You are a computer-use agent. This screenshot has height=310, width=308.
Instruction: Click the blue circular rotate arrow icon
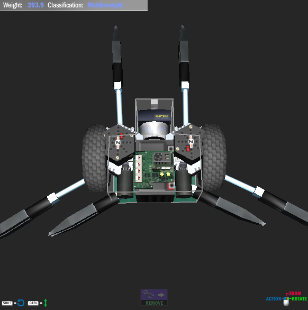(x=21, y=303)
